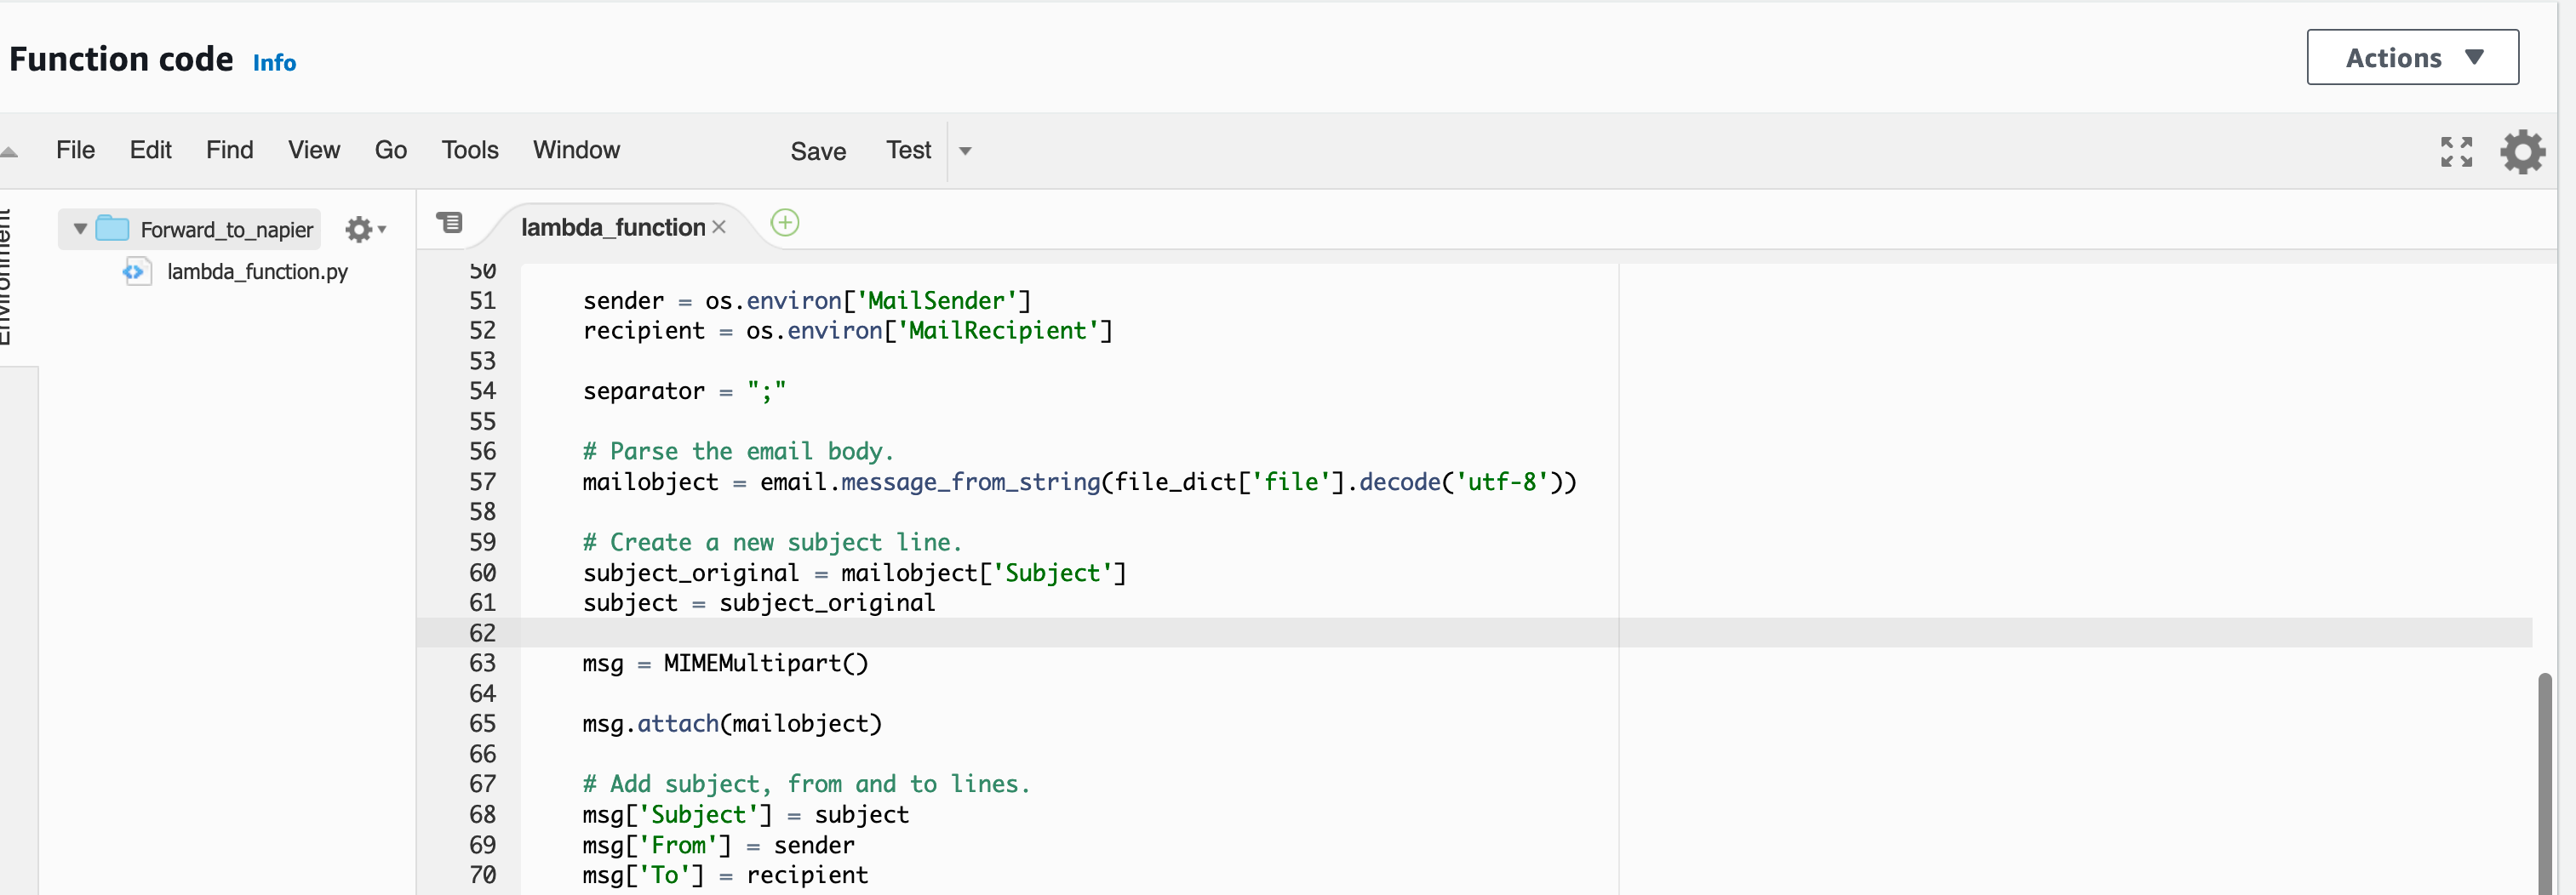The height and width of the screenshot is (895, 2576).
Task: Open the tab list icon beside the editor tab
Action: (450, 223)
